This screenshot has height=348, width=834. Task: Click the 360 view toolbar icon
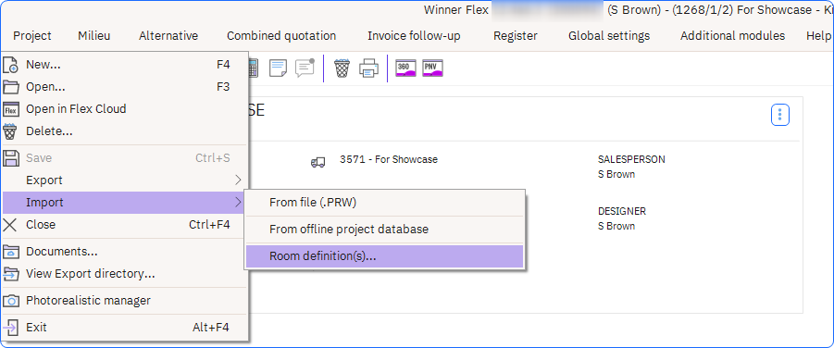[405, 68]
